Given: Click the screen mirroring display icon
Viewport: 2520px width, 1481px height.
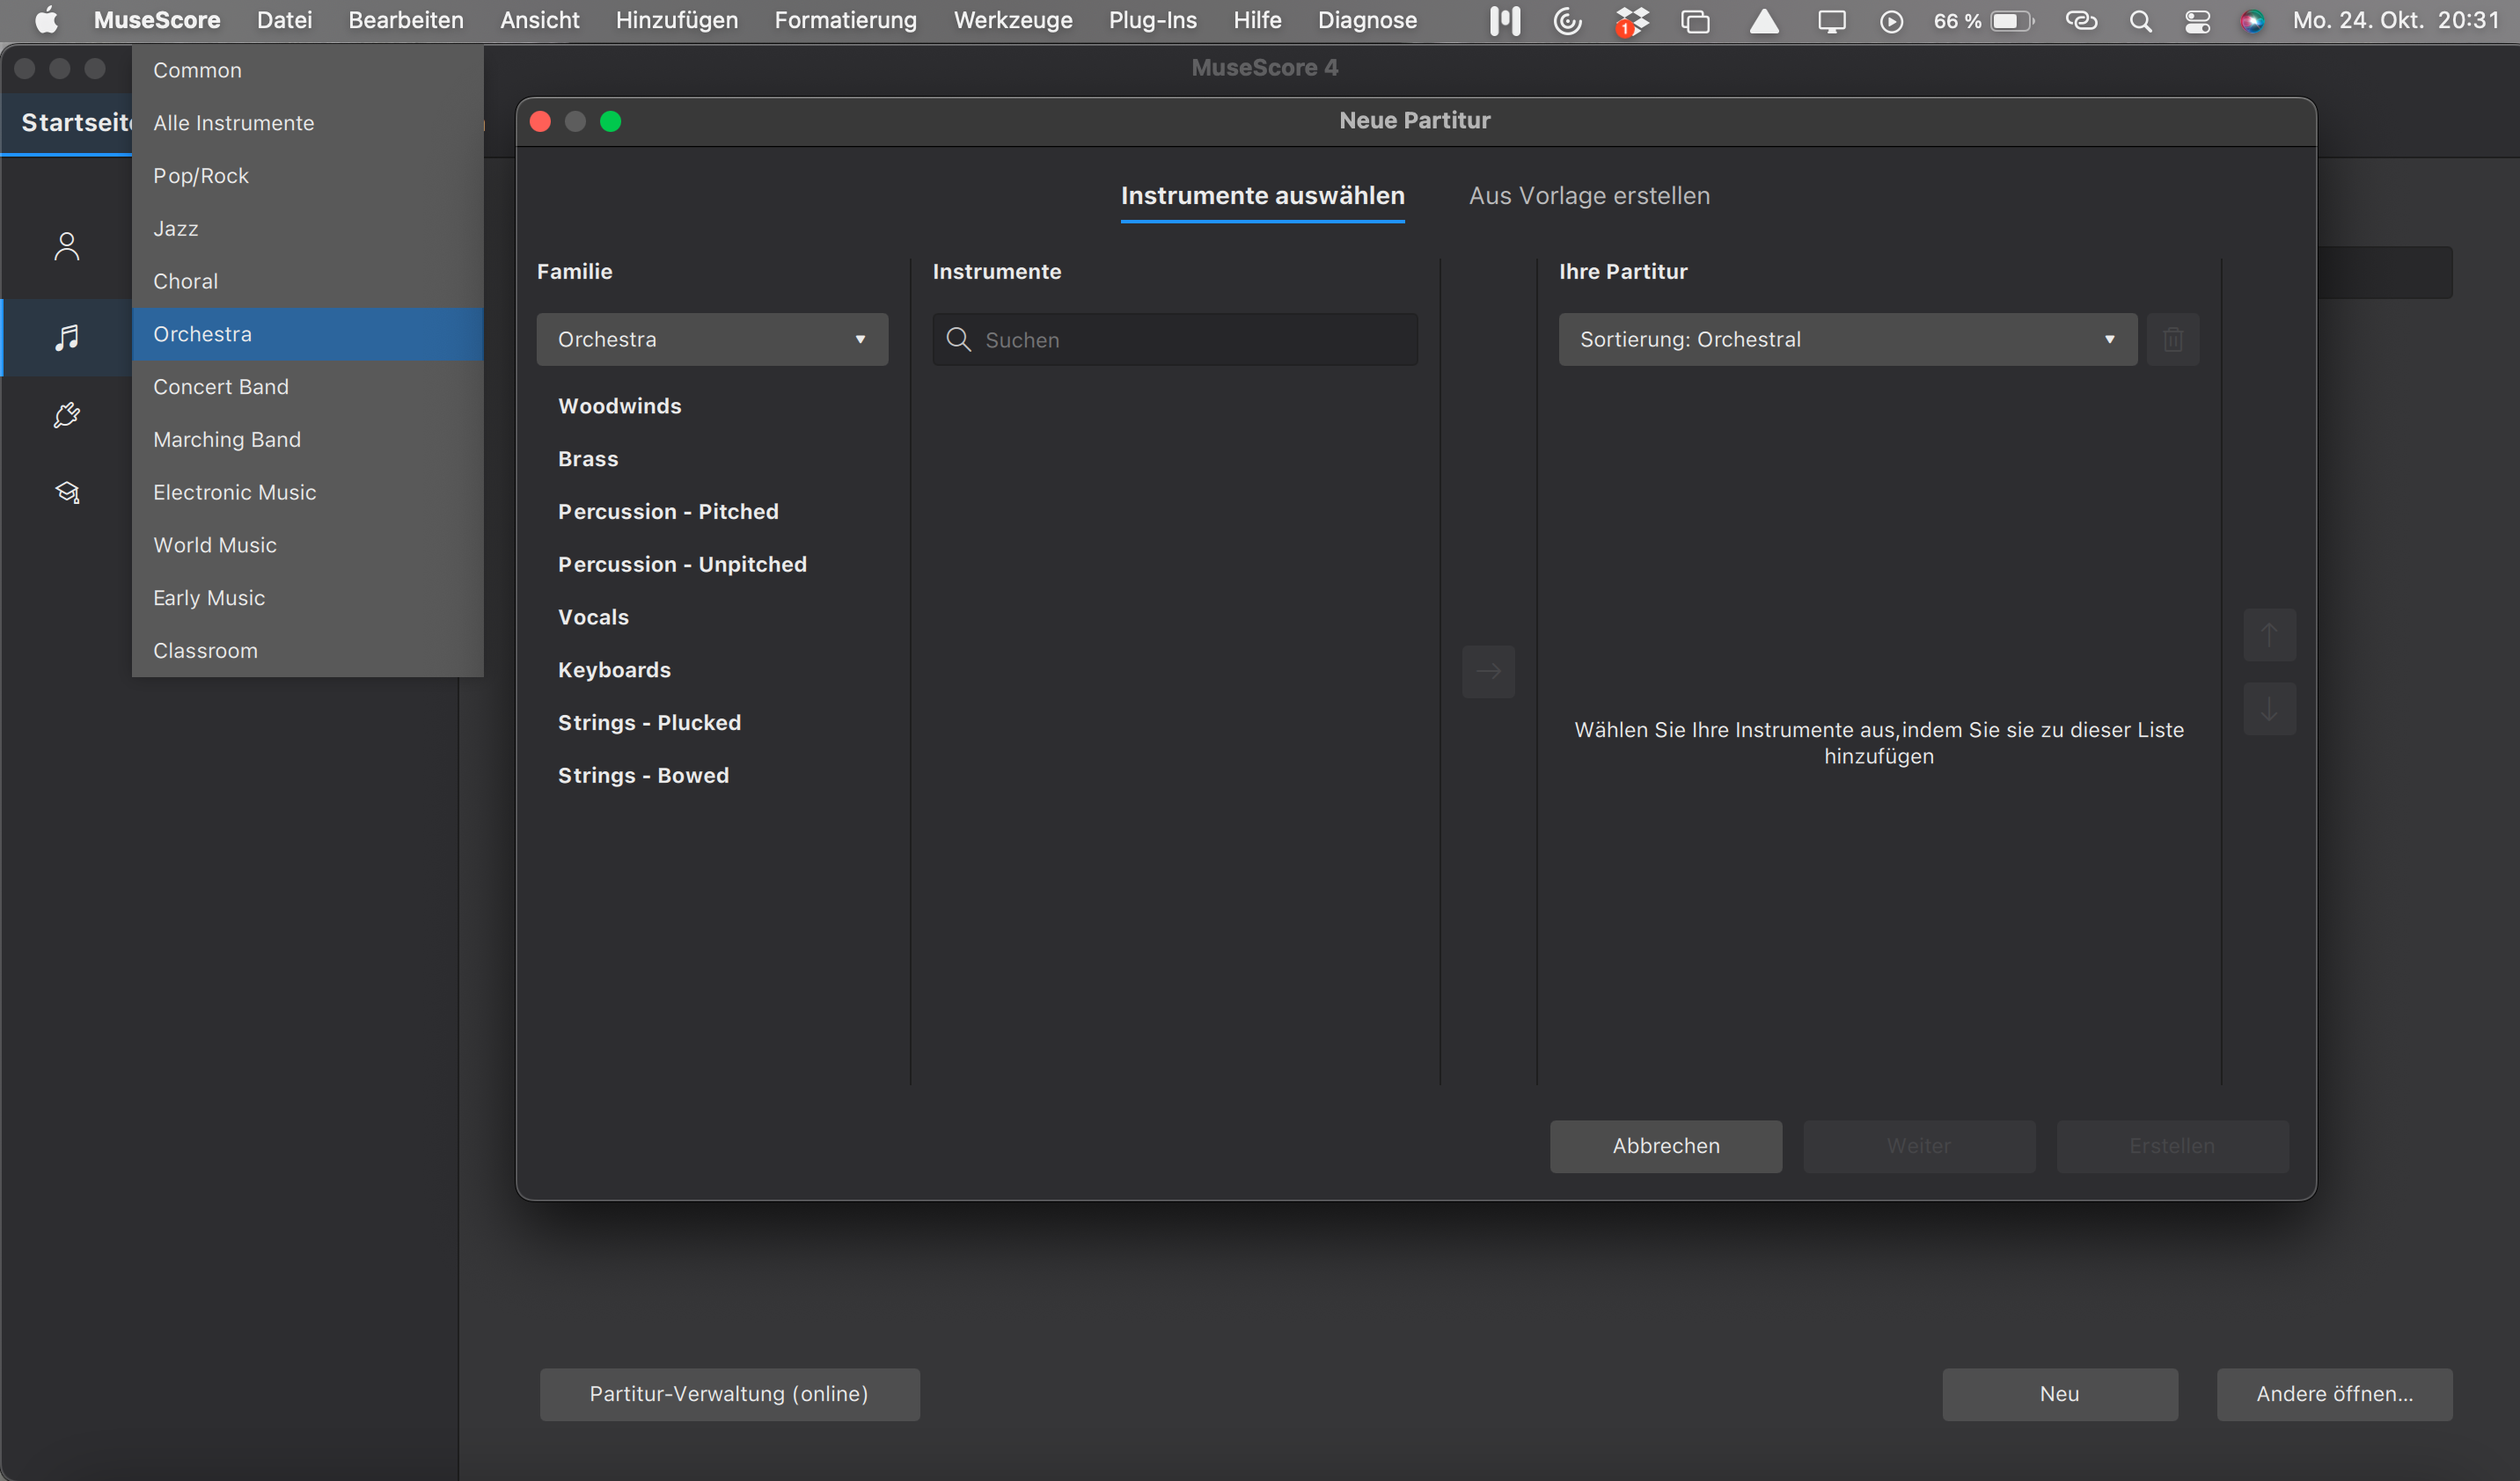Looking at the screenshot, I should click(1831, 20).
